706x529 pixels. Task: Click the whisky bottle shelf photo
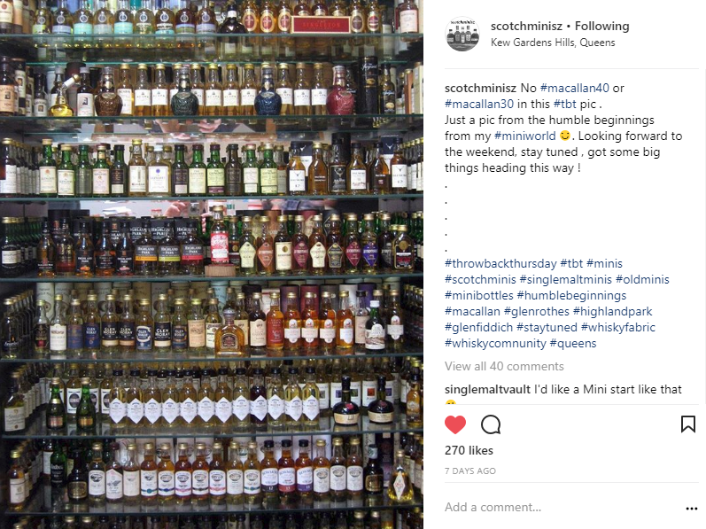point(212,264)
